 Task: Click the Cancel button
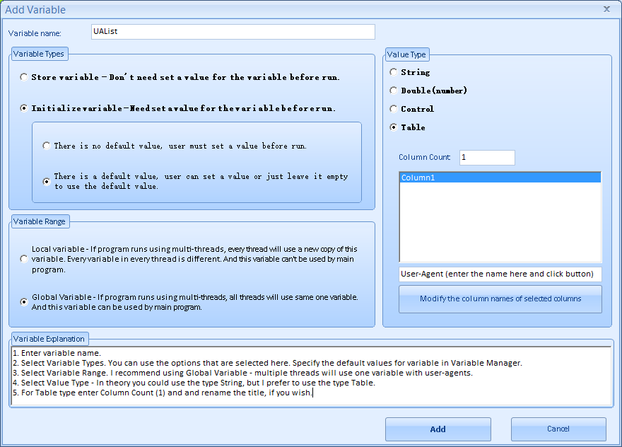558,429
